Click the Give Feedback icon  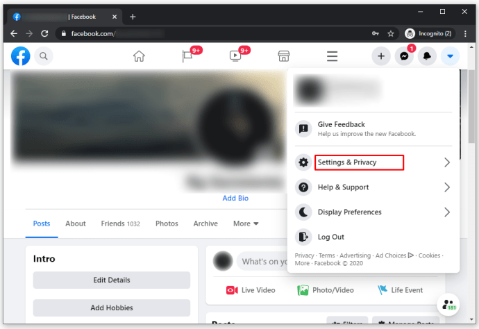303,129
